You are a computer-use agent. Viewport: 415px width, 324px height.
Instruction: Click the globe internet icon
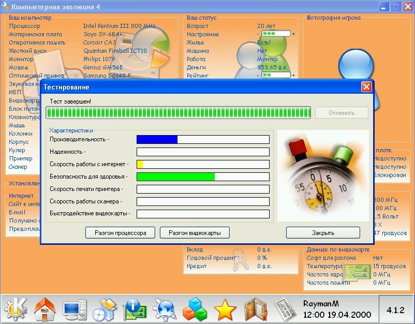165,309
